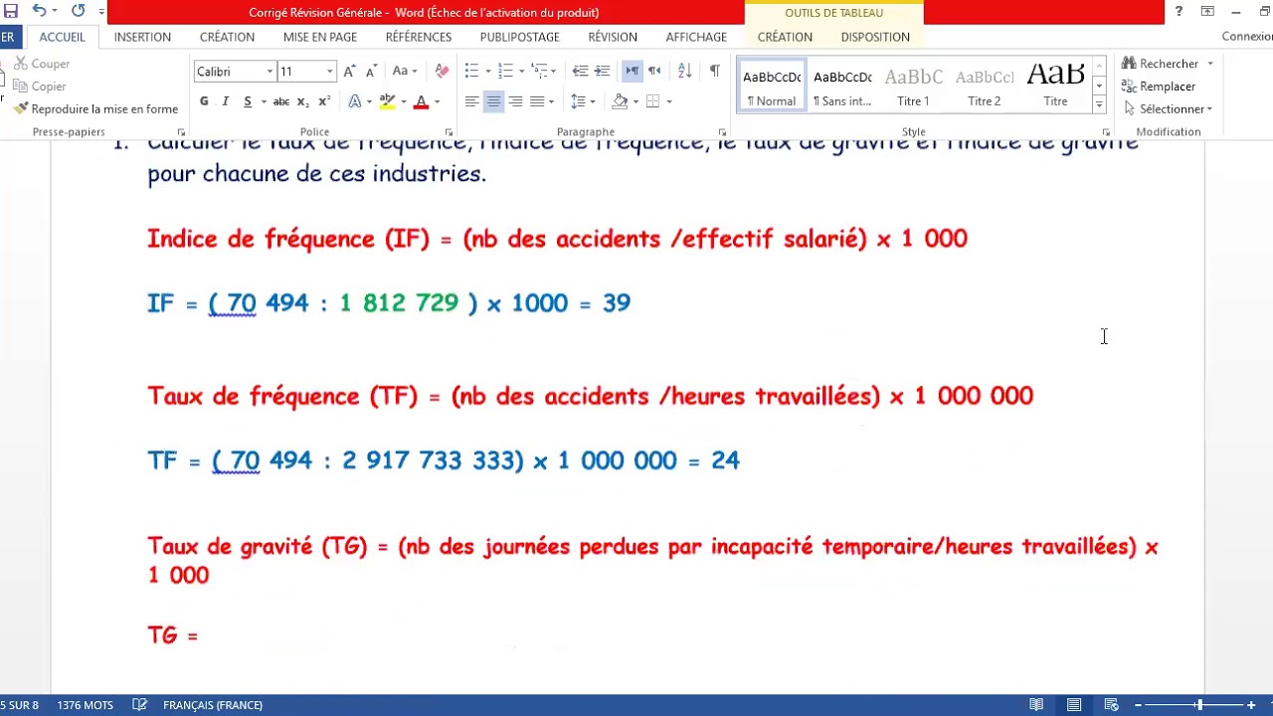The image size is (1273, 716).
Task: Switch to the MISE EN PAGE tab
Action: (320, 37)
